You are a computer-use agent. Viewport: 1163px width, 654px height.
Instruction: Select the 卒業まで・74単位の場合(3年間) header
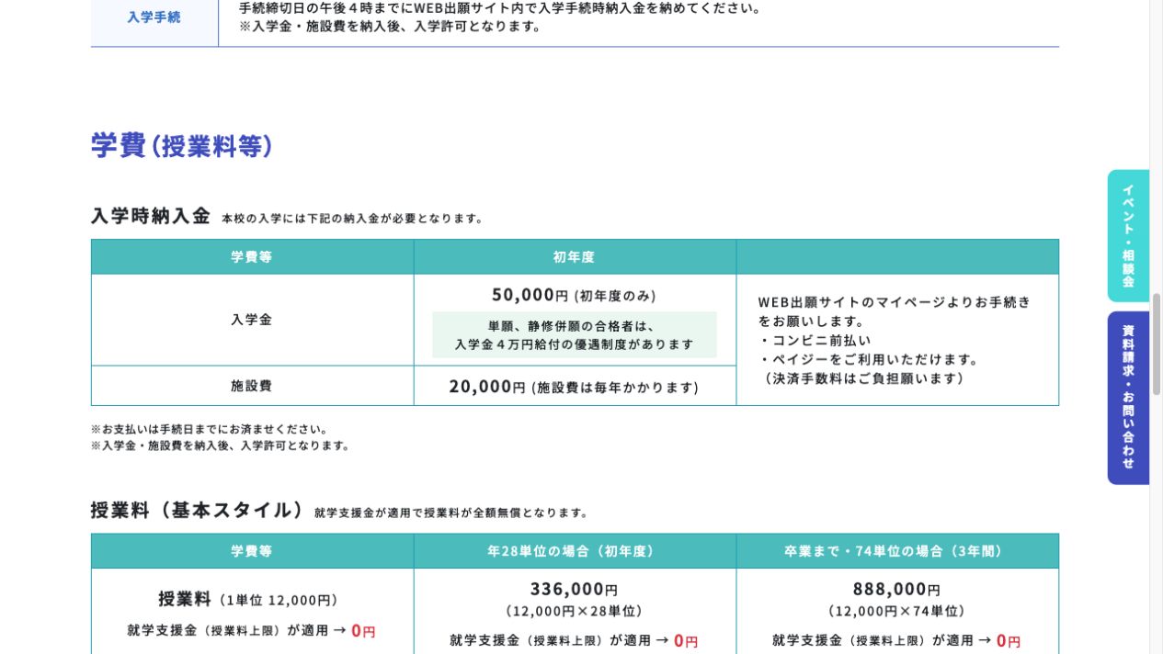point(897,551)
